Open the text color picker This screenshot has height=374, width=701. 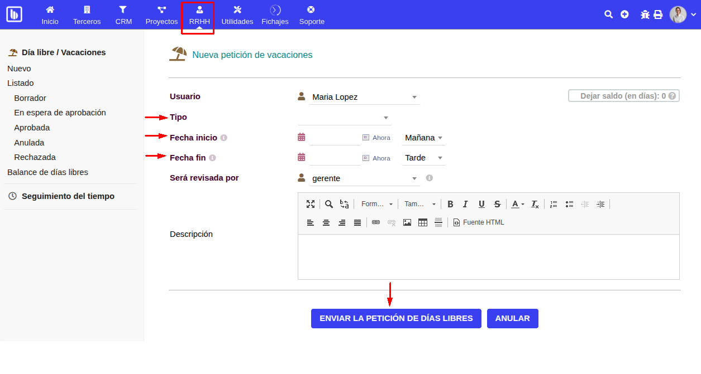point(517,204)
